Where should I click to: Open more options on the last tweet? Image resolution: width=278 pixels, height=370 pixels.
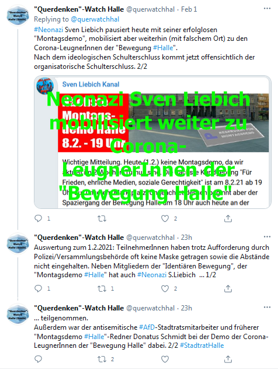(267, 307)
